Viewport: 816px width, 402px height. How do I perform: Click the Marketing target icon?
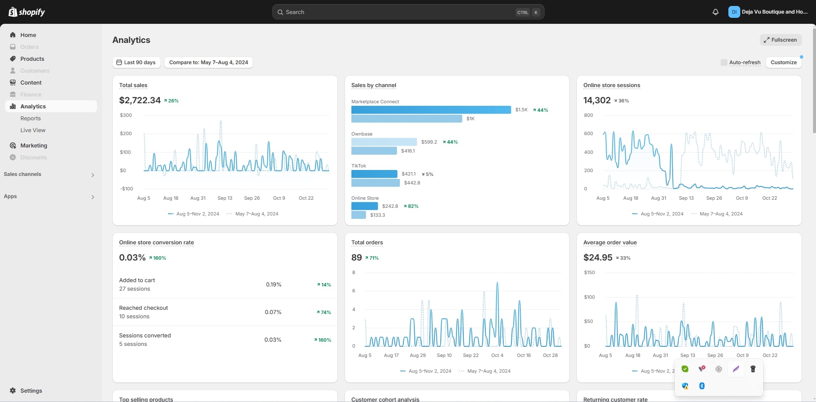pyautogui.click(x=13, y=145)
